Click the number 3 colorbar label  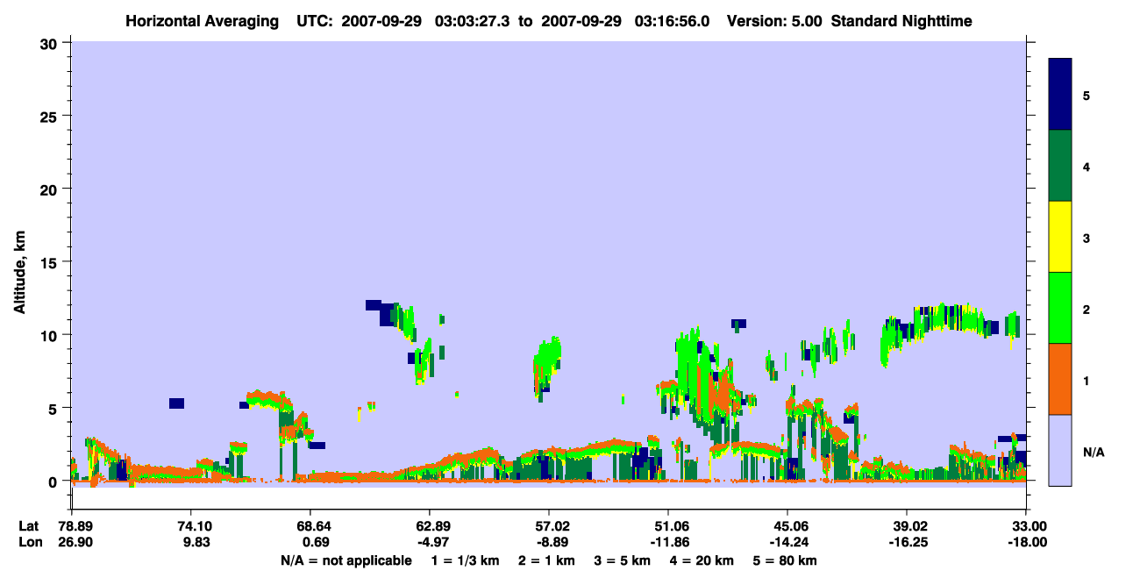(1087, 238)
